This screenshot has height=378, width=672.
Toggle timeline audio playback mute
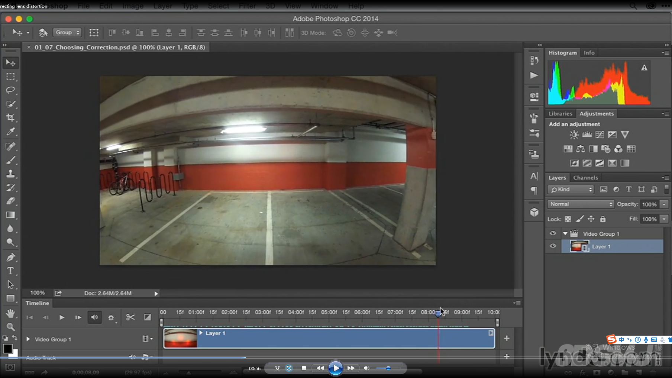click(x=95, y=317)
